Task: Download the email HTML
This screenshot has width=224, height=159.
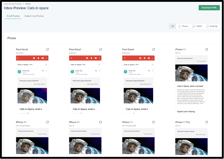Action: pyautogui.click(x=209, y=8)
